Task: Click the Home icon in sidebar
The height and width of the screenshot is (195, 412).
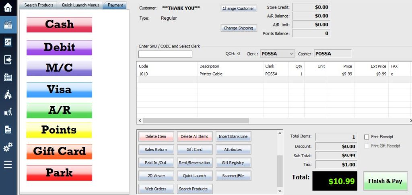Action: (8, 8)
